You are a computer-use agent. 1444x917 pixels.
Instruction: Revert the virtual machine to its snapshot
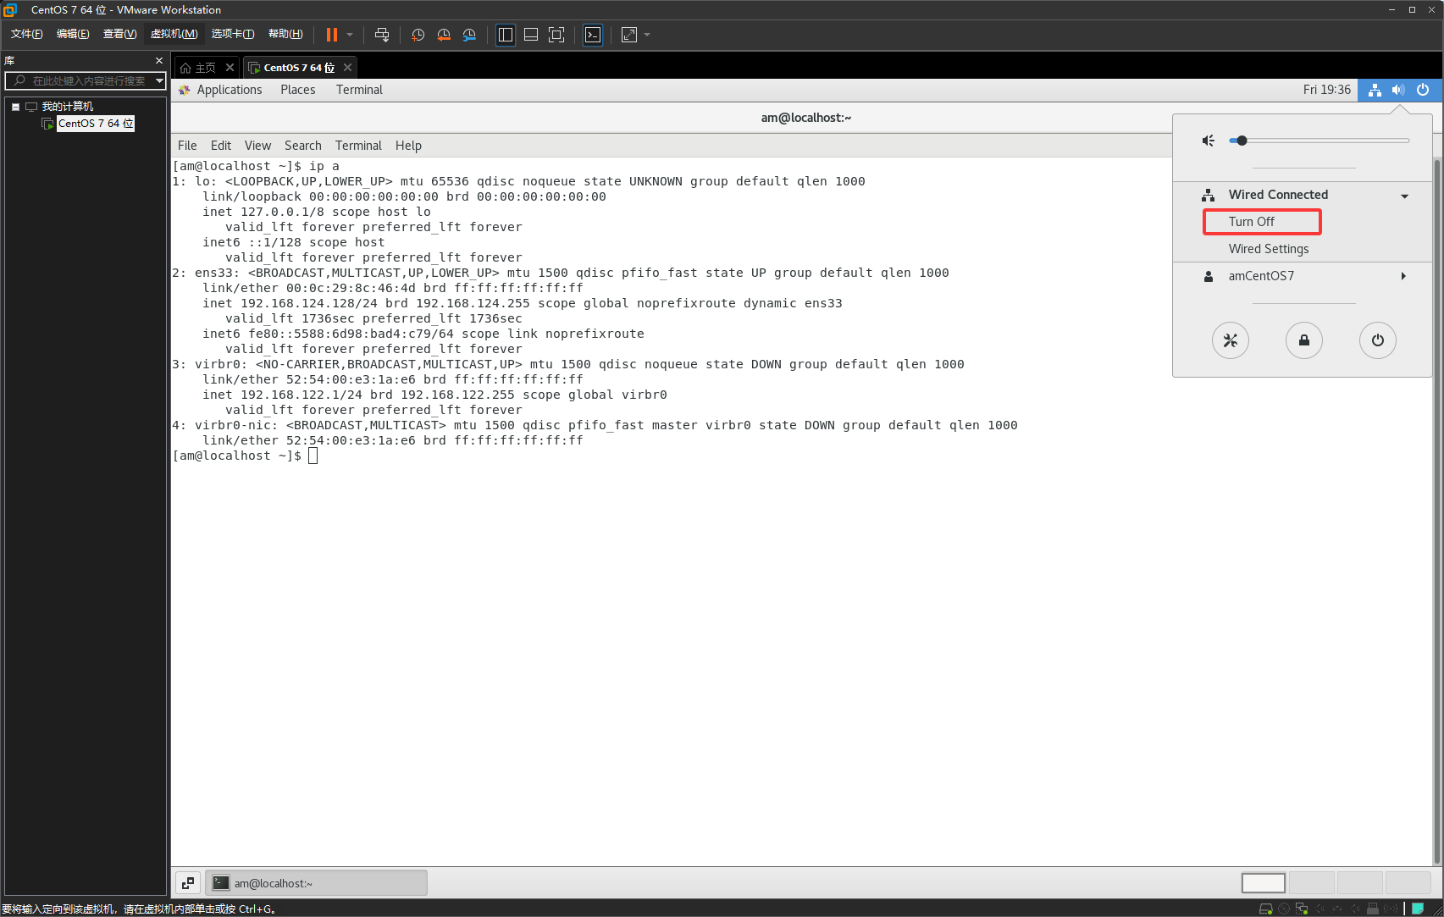[444, 35]
